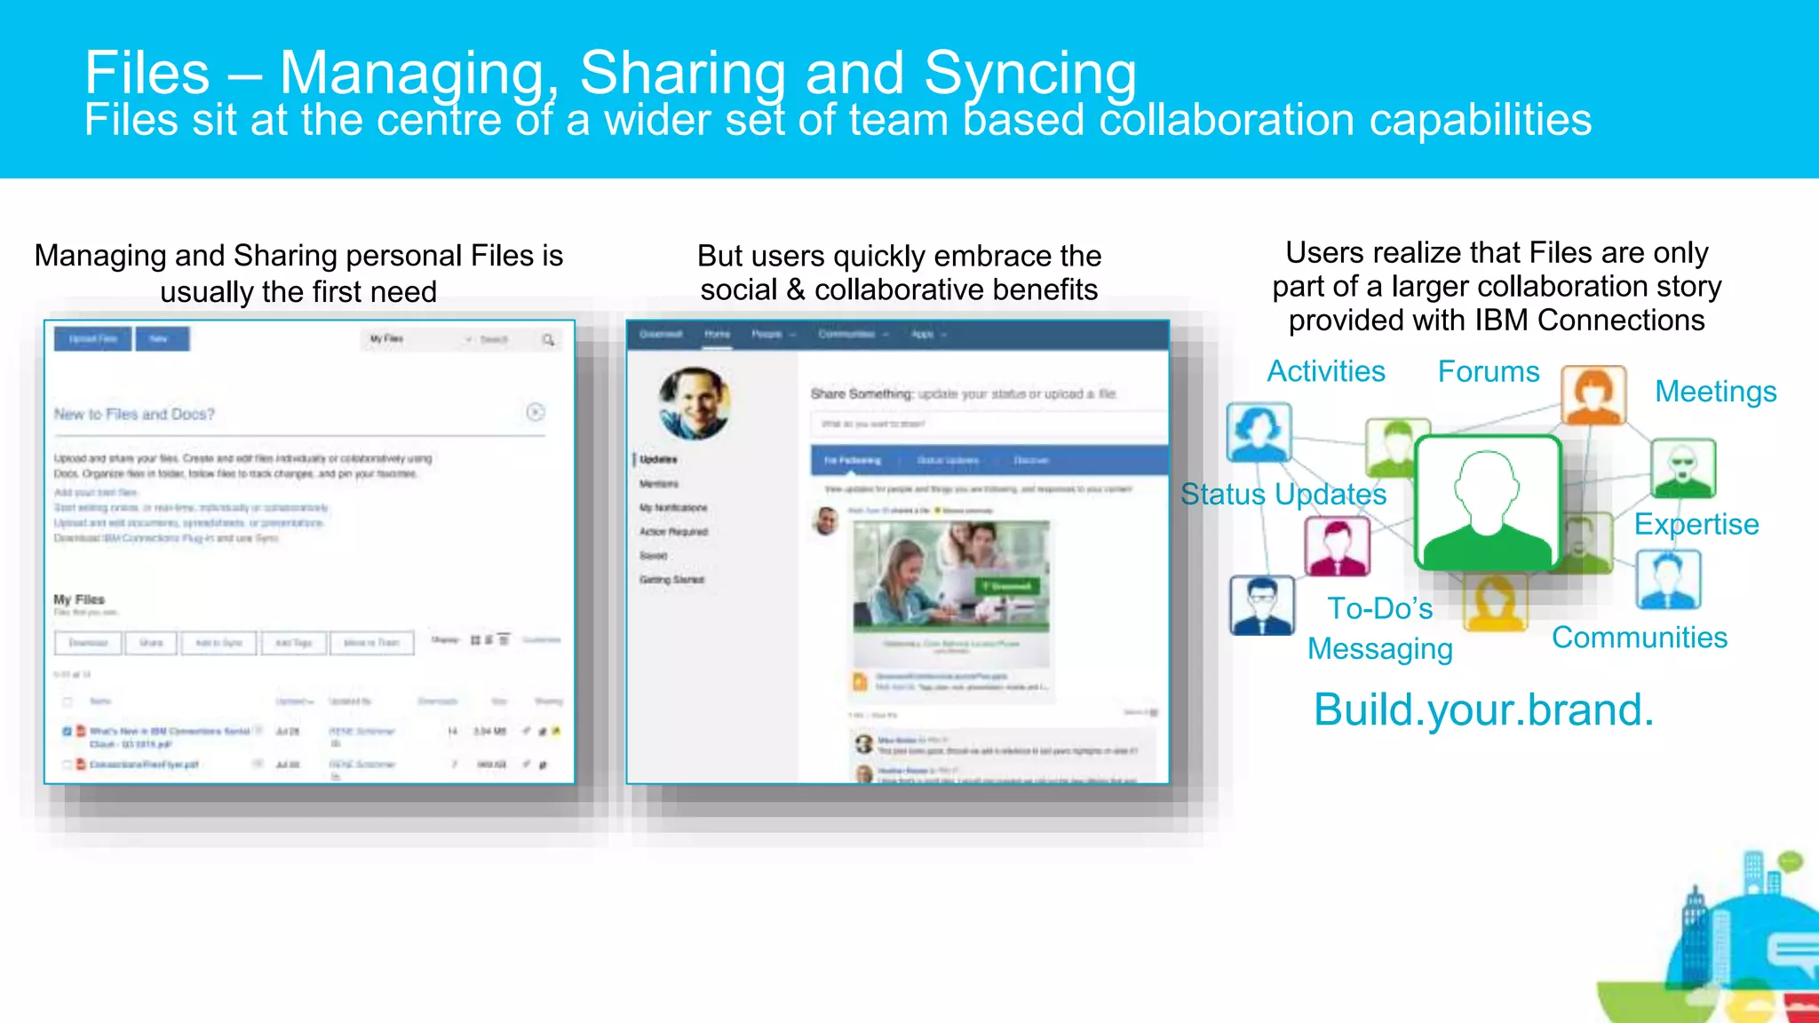
Task: Switch to list display view icon
Action: [x=489, y=639]
